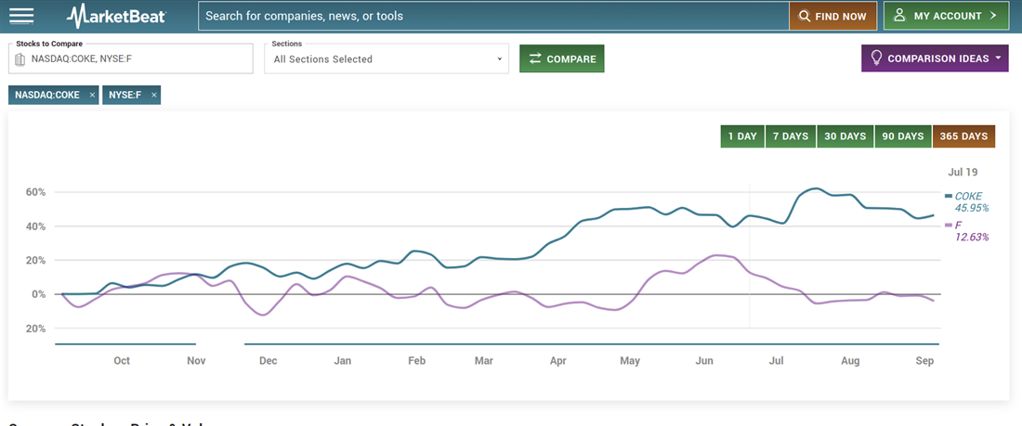Viewport: 1022px width, 426px height.
Task: Switch to the 90 Days range
Action: point(903,136)
